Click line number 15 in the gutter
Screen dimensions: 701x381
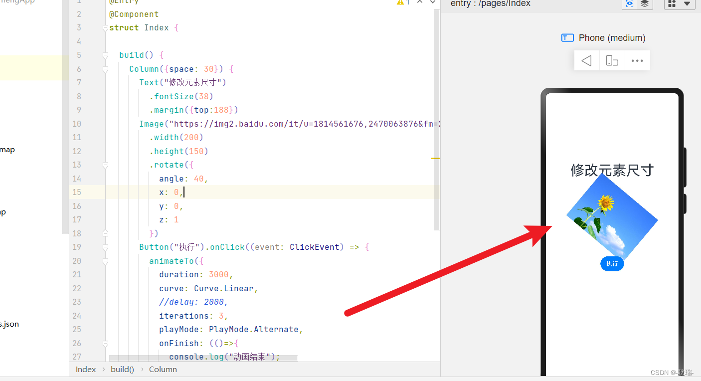point(76,192)
